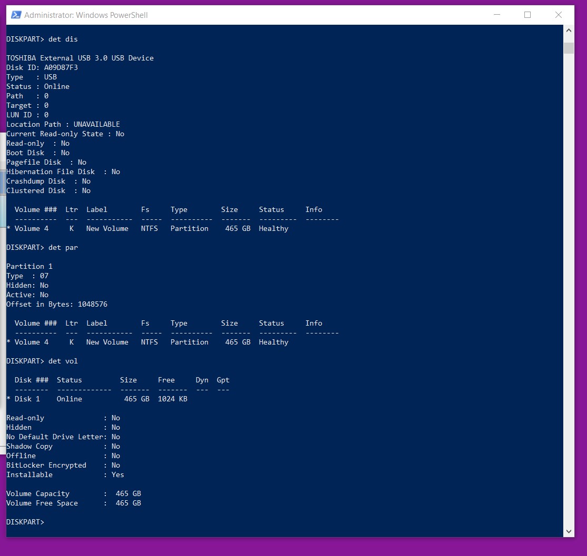Click the 'Volume Free Space' line
The image size is (587, 556).
pyautogui.click(x=74, y=503)
